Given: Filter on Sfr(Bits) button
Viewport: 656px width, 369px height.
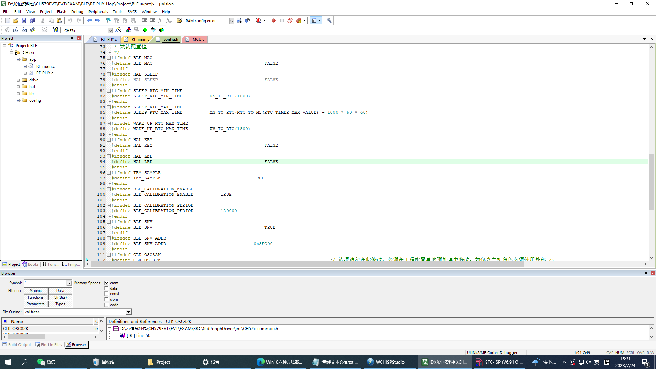Looking at the screenshot, I should (60, 297).
